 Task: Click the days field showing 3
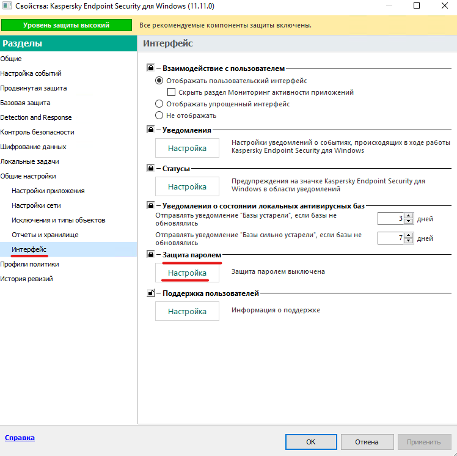(390, 219)
